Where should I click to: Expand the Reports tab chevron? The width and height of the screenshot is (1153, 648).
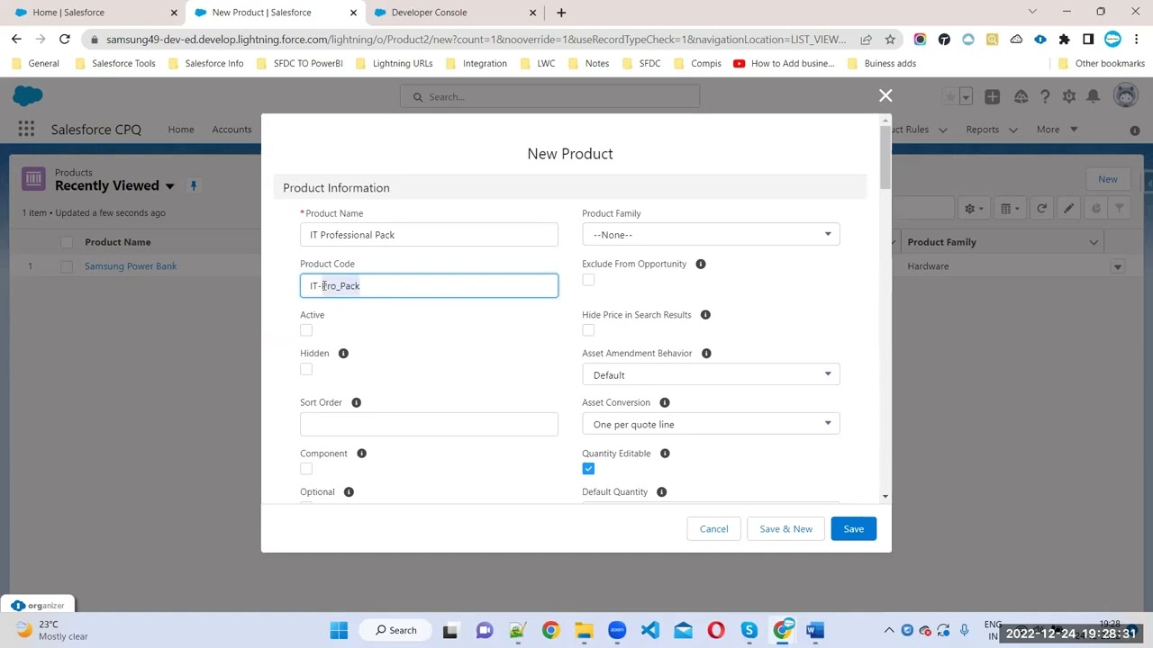click(x=1012, y=130)
